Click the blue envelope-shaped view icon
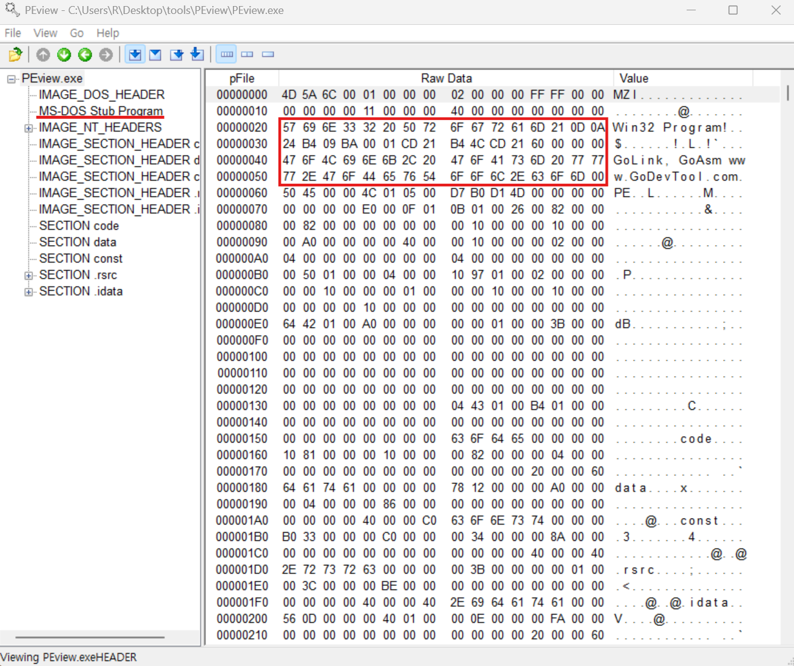 (x=155, y=55)
